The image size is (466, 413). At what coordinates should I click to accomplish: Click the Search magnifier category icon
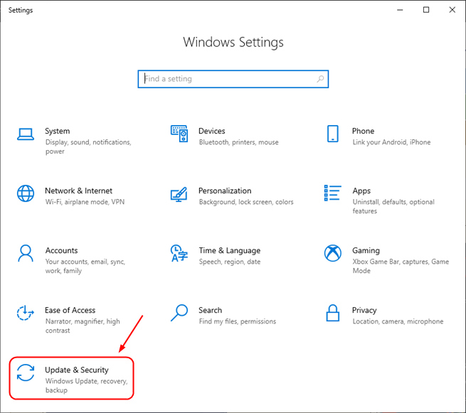[x=179, y=313]
